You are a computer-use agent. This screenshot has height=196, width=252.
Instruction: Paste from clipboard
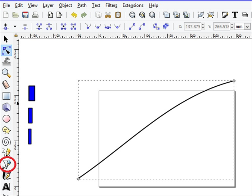coord(118,15)
